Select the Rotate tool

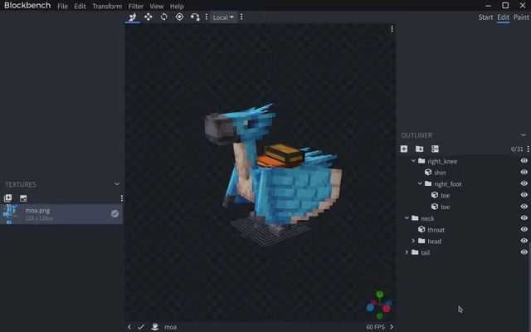tap(164, 17)
